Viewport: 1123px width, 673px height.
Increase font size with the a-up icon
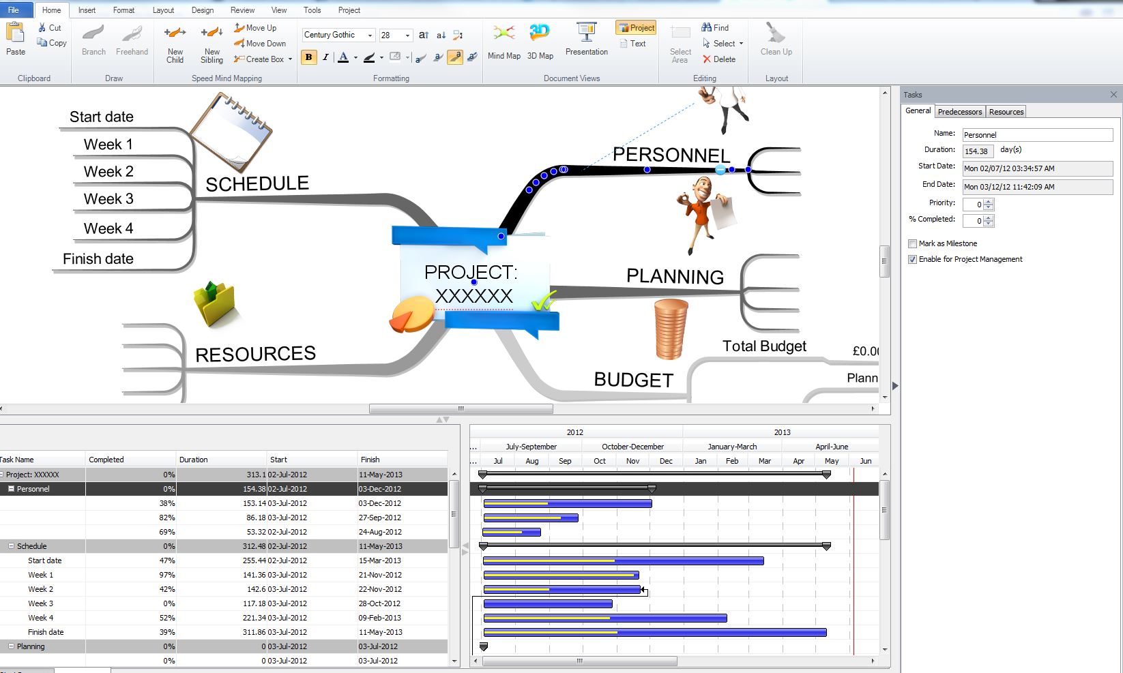click(x=424, y=35)
